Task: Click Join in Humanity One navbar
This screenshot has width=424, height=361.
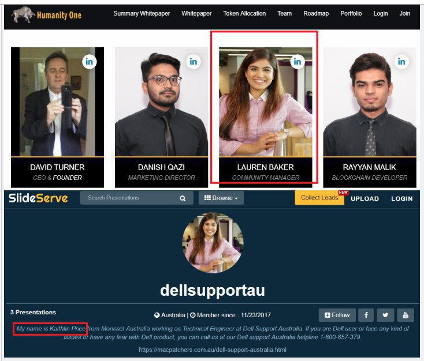Action: click(405, 13)
